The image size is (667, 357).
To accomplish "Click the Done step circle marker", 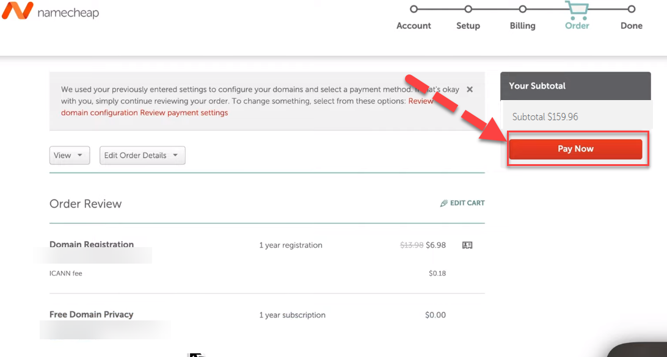I will pos(632,9).
